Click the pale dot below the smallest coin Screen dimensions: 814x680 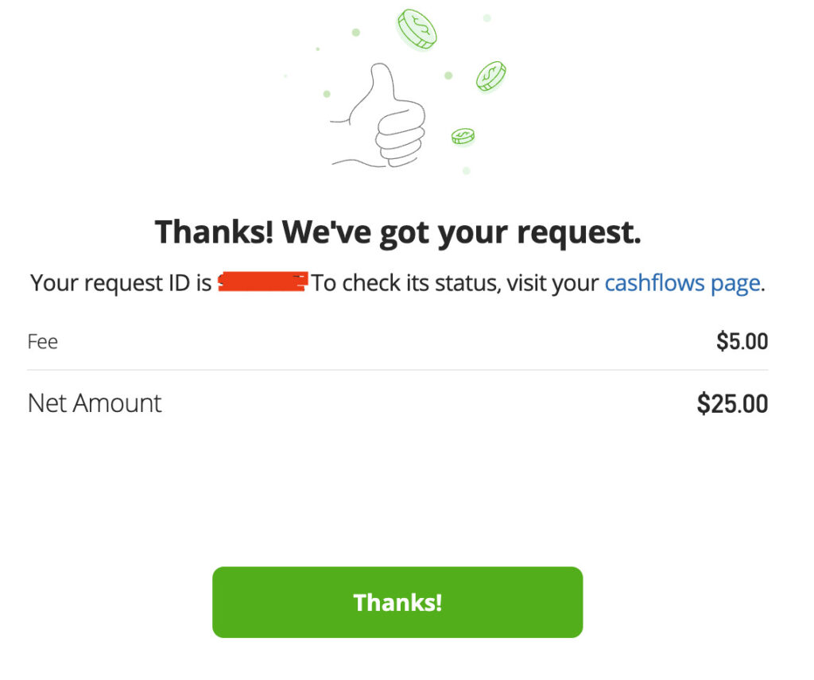coord(466,170)
